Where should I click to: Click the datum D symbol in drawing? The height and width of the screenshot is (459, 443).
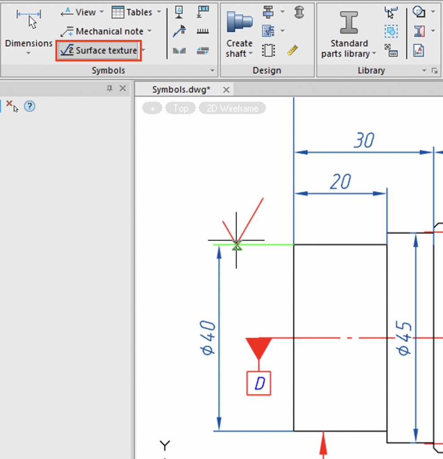pyautogui.click(x=259, y=384)
